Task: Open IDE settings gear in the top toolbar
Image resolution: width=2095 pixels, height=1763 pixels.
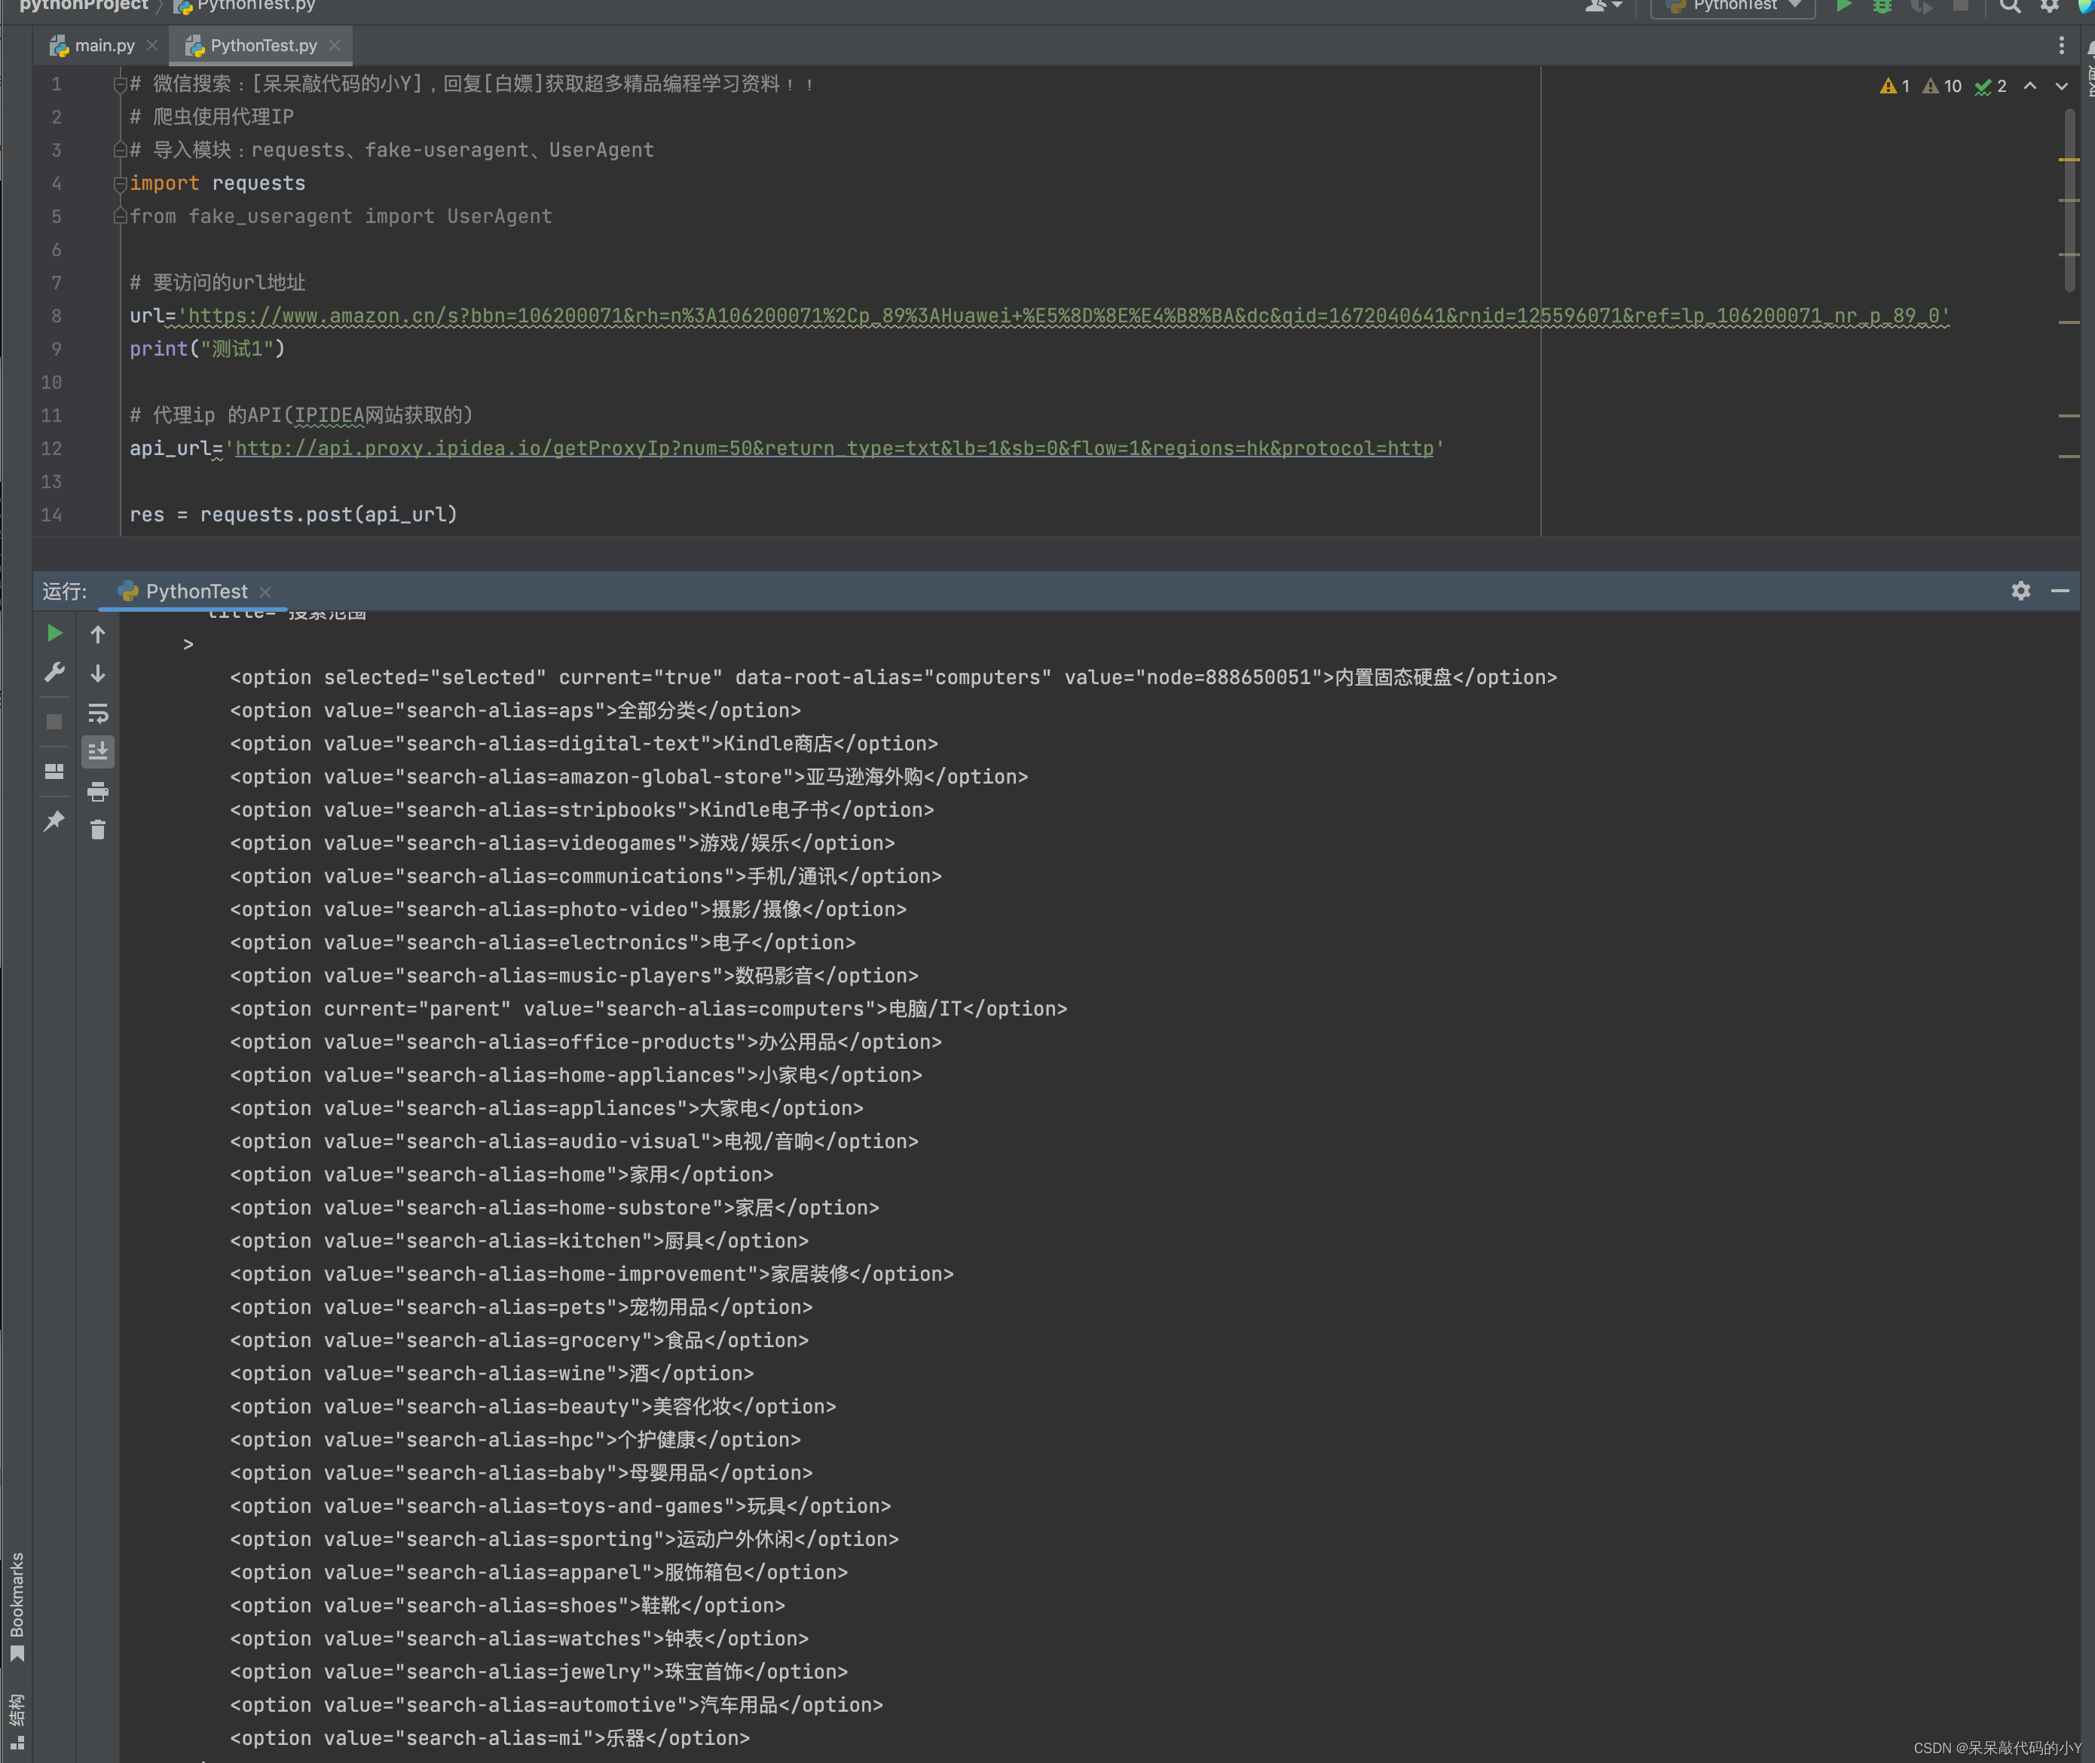Action: coord(2049,6)
